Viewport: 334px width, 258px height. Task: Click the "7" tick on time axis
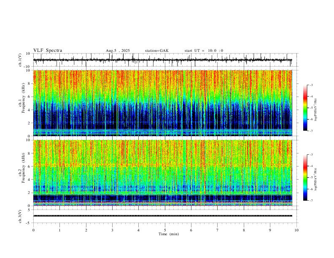point(218,230)
